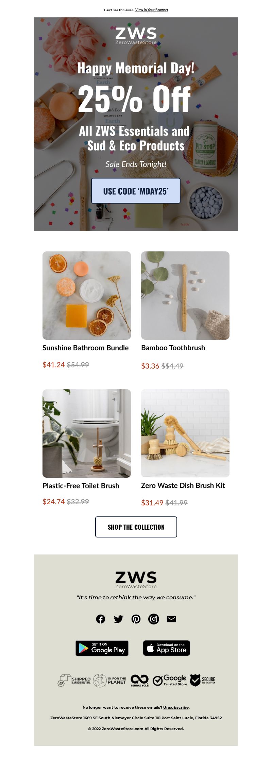Open the View in Your Browser link
Screen dimensions: 272x759
pos(152,10)
